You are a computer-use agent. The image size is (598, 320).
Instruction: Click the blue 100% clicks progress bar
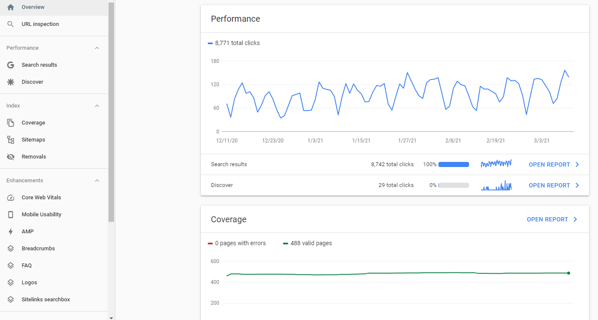point(453,164)
